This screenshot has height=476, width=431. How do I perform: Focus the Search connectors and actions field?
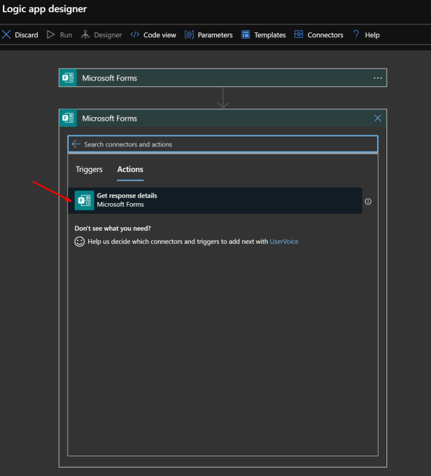(x=223, y=144)
